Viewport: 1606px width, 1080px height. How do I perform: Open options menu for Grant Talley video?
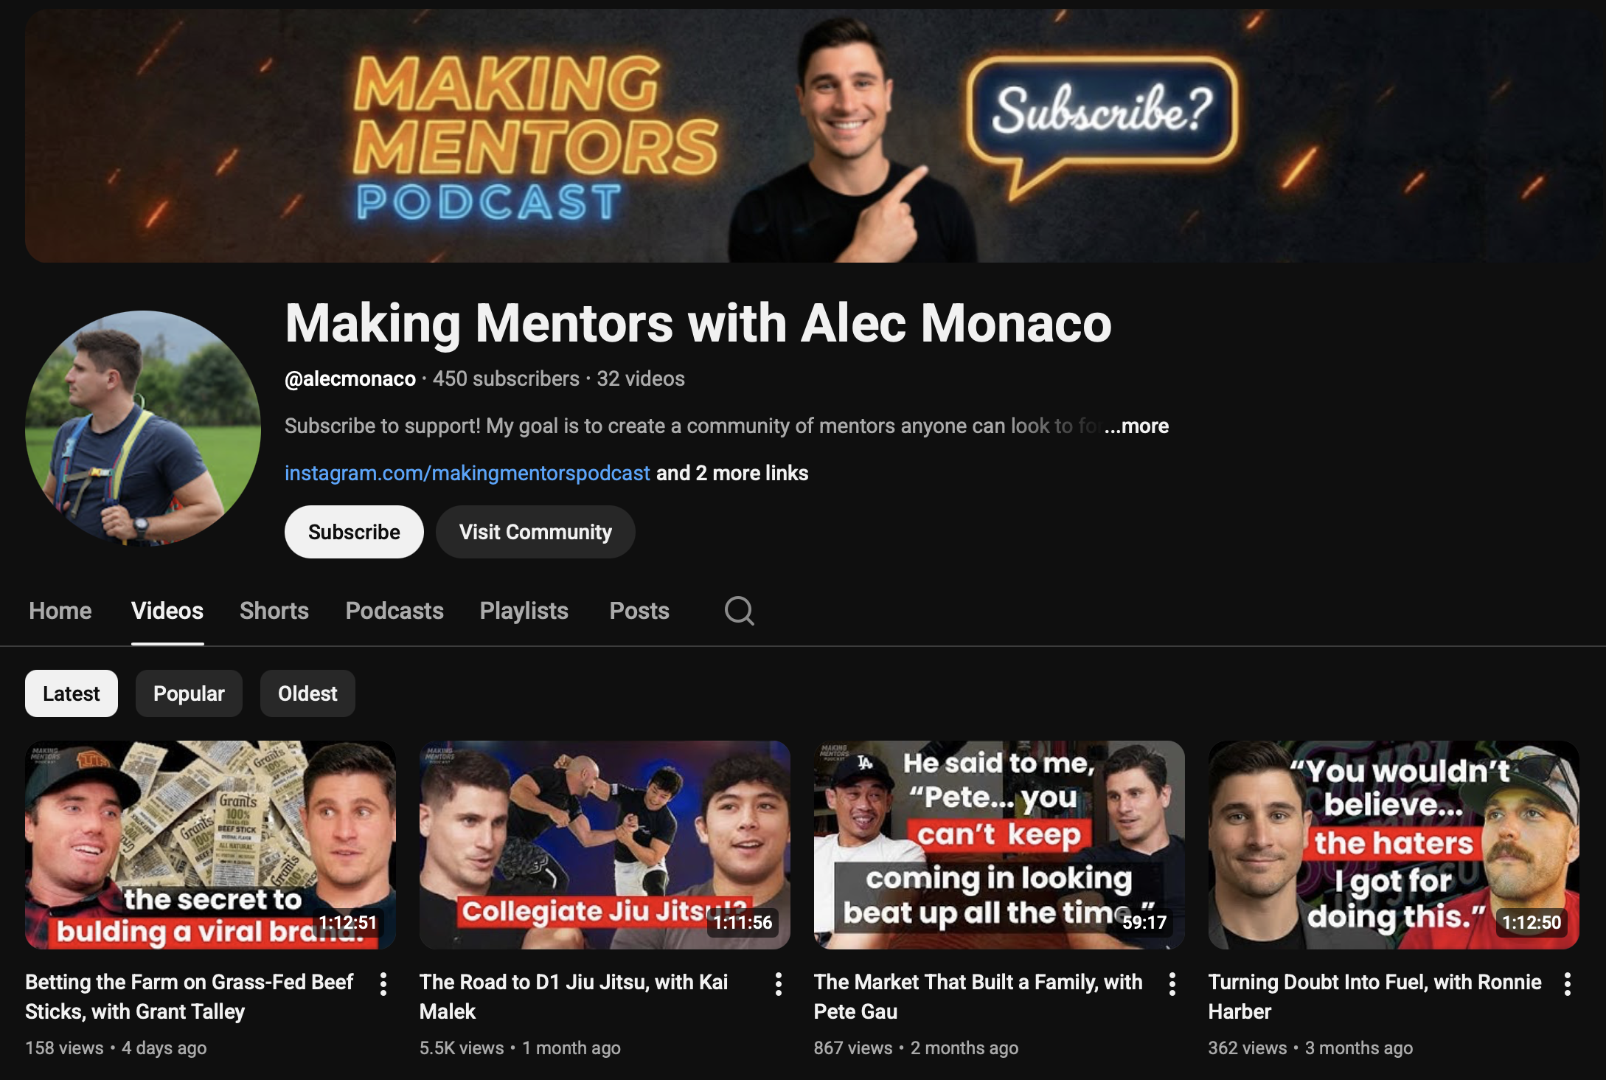[383, 984]
